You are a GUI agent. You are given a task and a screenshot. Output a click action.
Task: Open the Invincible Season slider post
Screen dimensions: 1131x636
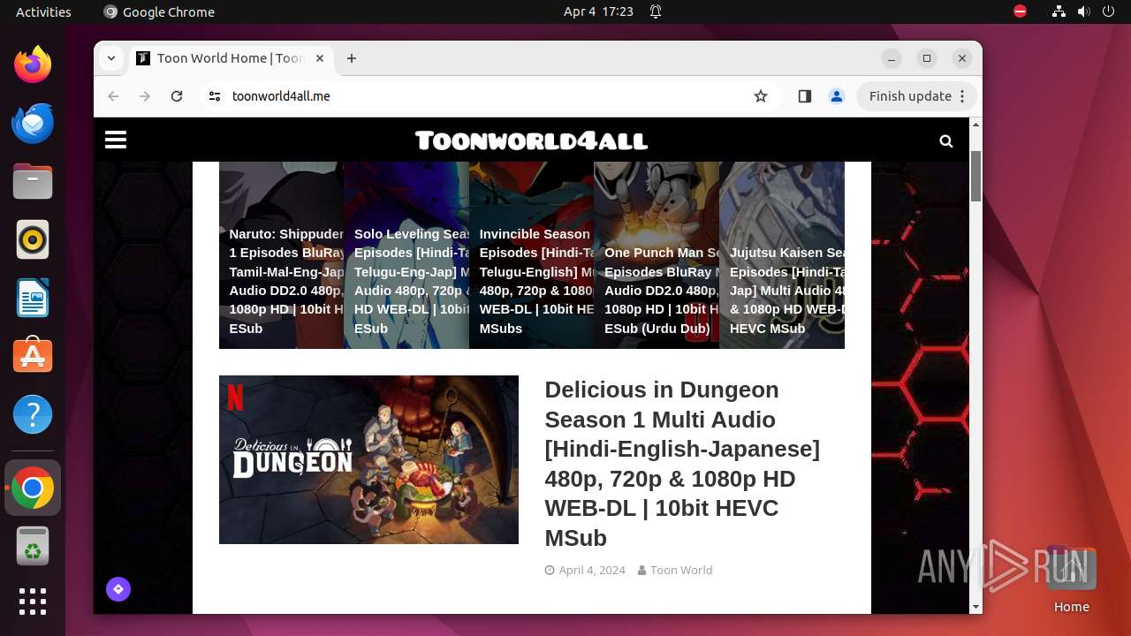[531, 255]
